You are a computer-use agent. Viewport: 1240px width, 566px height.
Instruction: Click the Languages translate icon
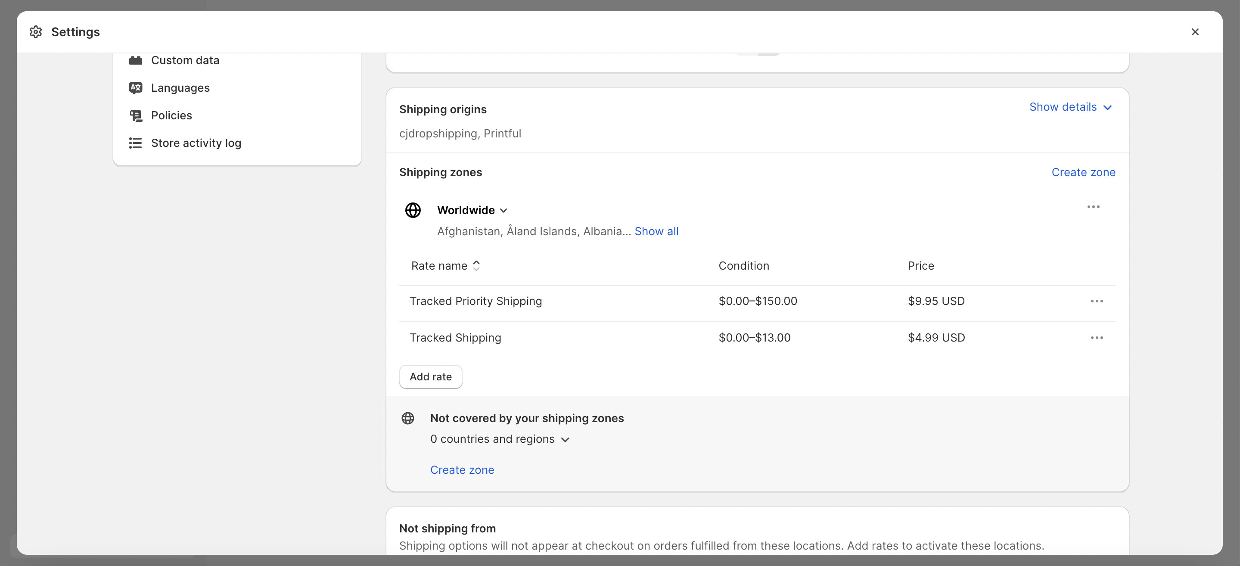pos(135,87)
